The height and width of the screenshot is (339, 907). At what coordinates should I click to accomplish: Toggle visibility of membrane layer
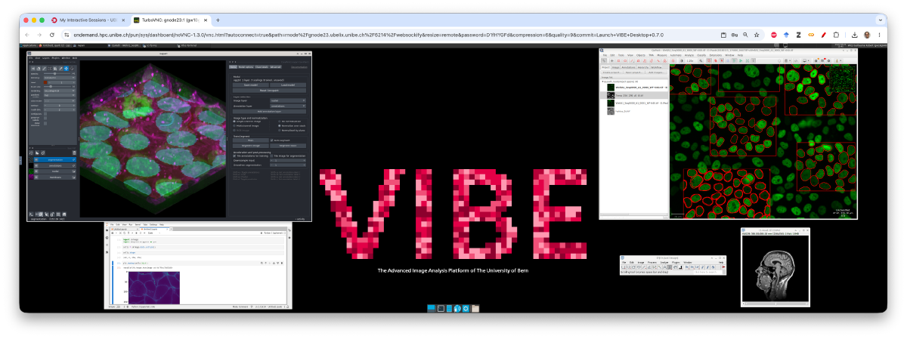[36, 177]
